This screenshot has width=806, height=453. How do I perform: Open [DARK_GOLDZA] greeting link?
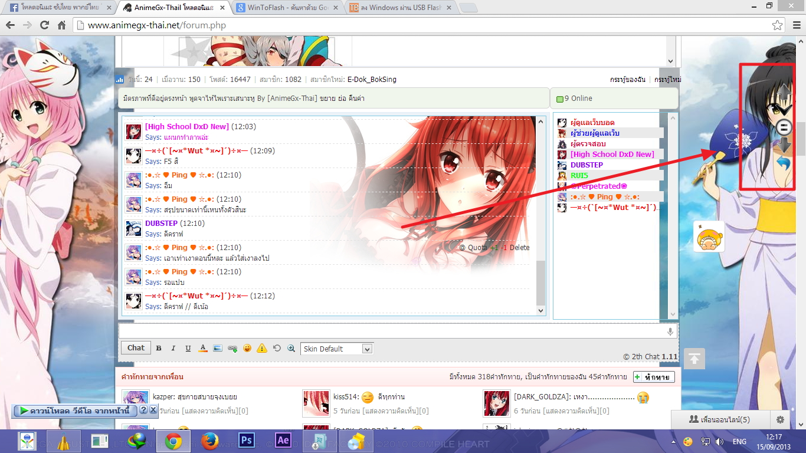pos(540,397)
